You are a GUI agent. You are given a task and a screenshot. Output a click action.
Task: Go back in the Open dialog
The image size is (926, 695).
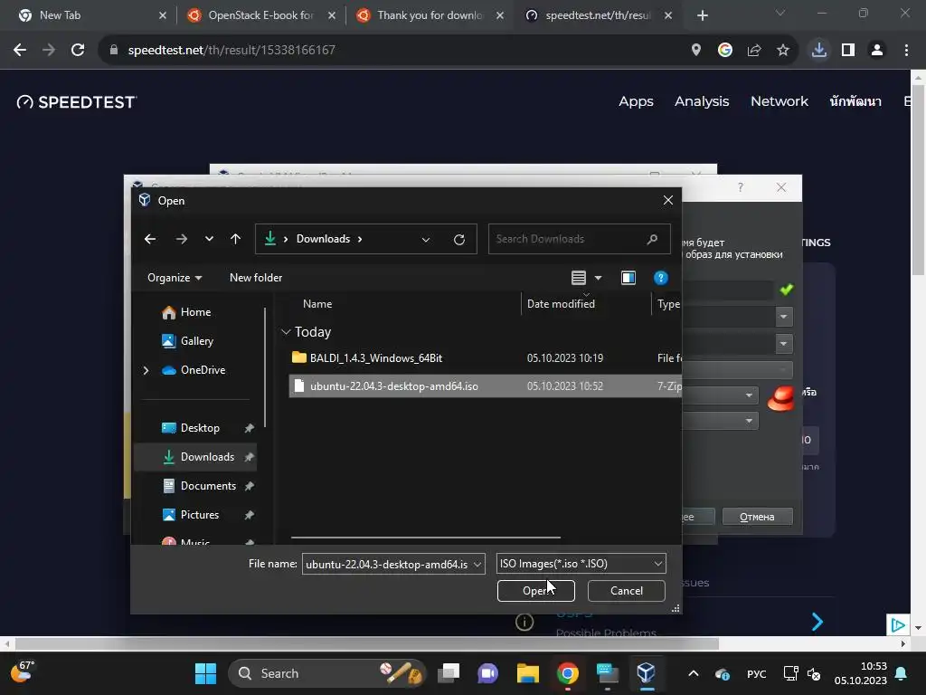coord(150,239)
